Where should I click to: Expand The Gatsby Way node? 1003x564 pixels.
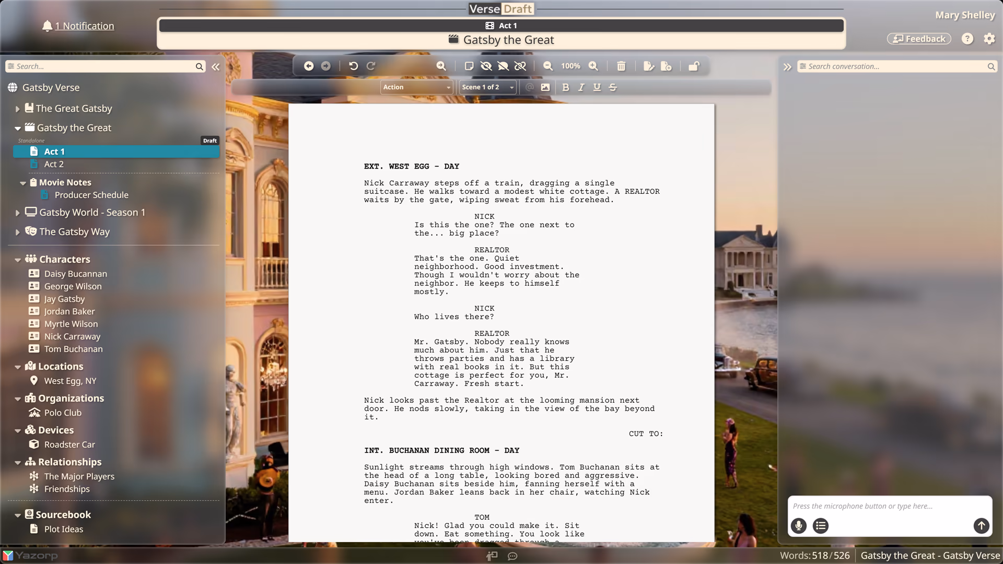(17, 232)
